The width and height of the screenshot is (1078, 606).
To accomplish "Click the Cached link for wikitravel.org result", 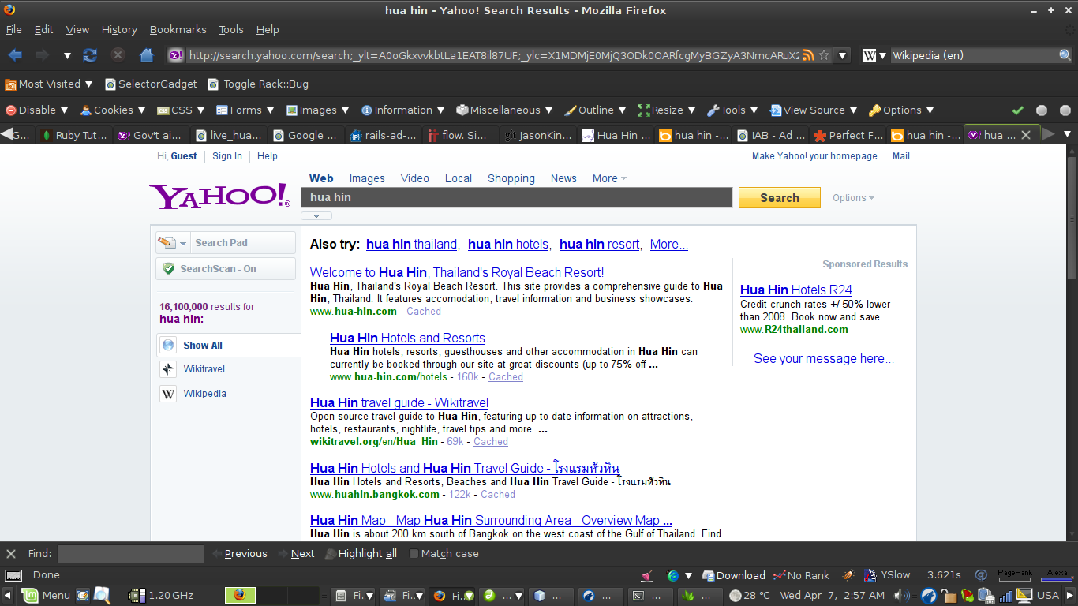I will (490, 442).
